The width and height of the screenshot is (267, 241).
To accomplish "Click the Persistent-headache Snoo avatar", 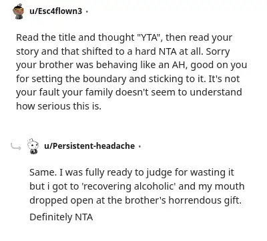I will click(x=33, y=146).
